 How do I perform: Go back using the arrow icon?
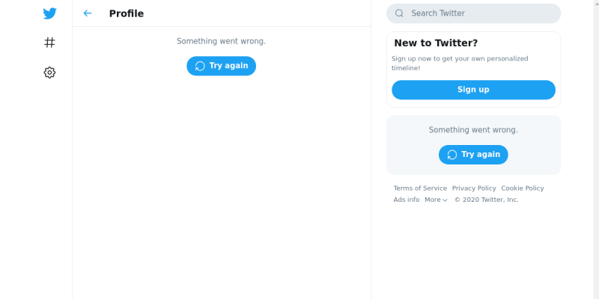tap(88, 13)
